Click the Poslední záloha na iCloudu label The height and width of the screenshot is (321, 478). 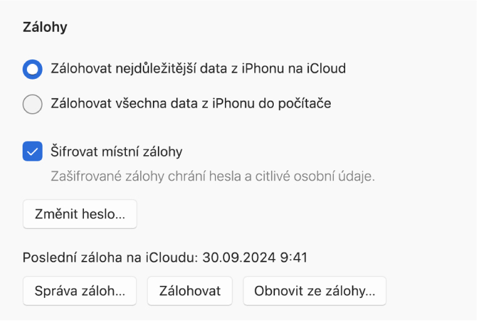click(x=109, y=257)
